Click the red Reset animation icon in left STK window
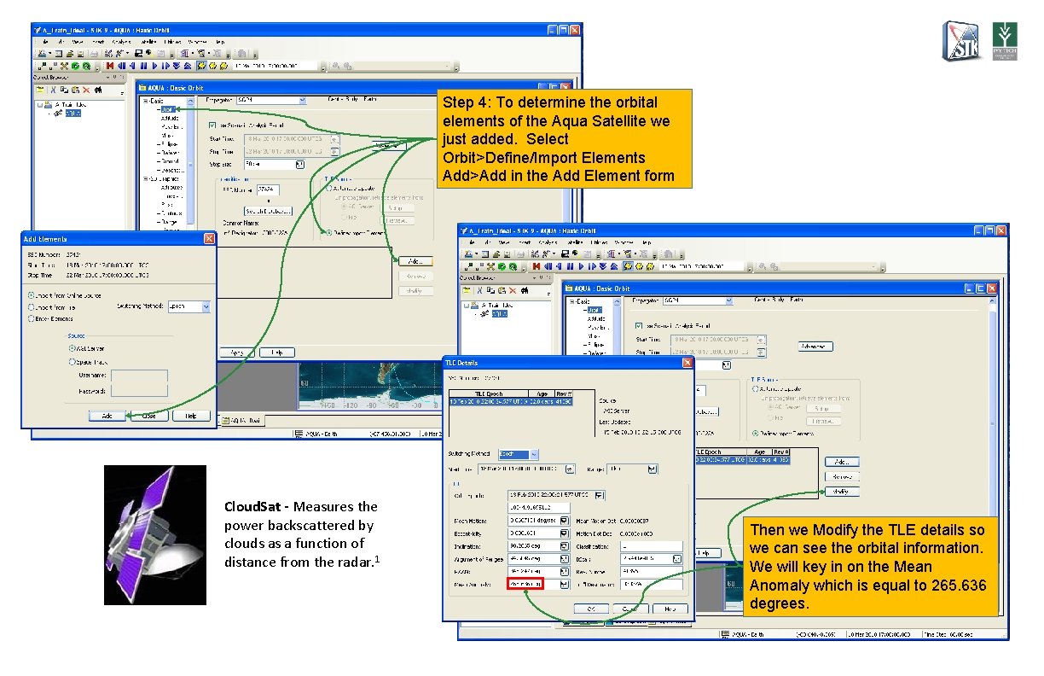The image size is (1044, 676). [x=110, y=66]
